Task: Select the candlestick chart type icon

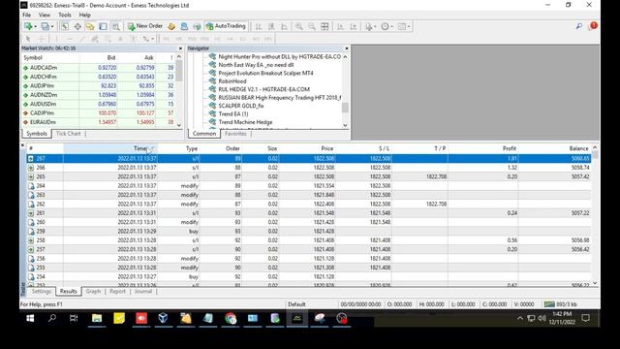Action: point(271,26)
